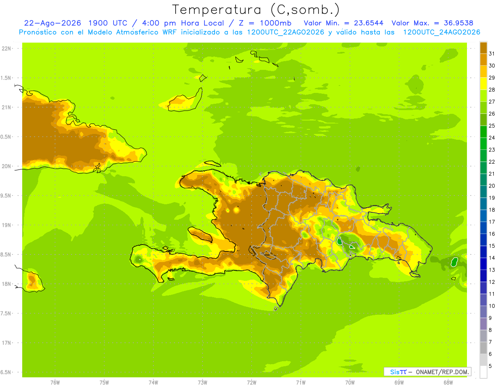This screenshot has width=503, height=388.
Task: Click legend value "6"
Action: (490, 354)
